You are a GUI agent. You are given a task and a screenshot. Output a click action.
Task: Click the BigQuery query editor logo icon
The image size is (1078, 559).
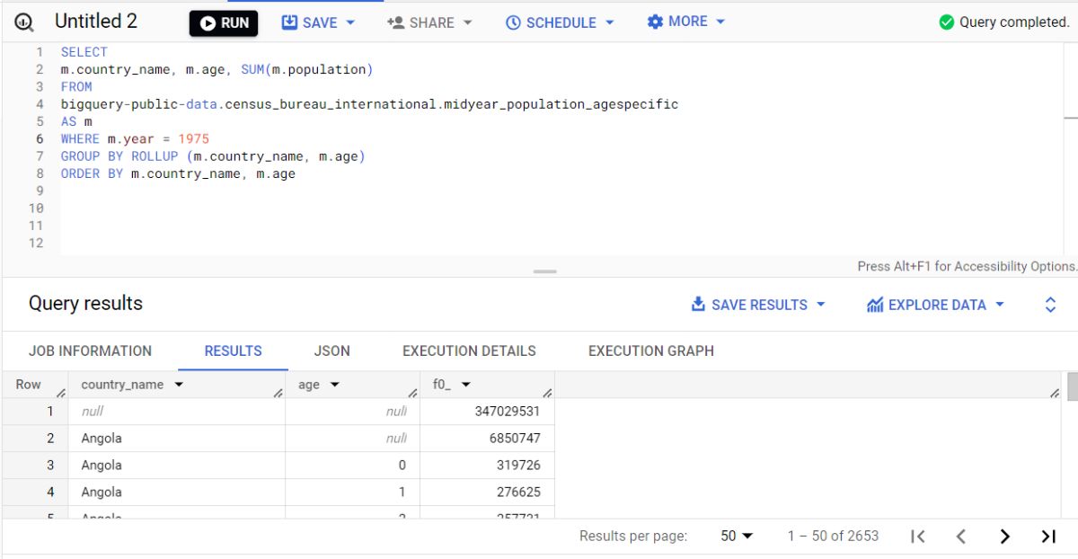point(24,22)
